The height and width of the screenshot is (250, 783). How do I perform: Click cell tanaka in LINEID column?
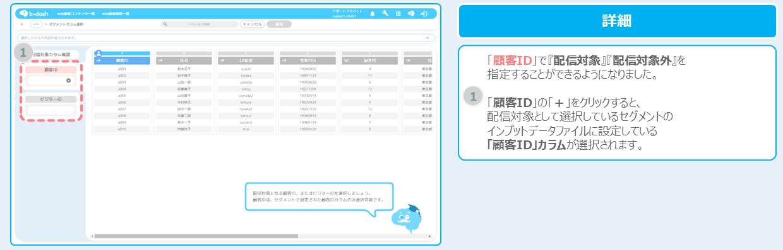(246, 76)
